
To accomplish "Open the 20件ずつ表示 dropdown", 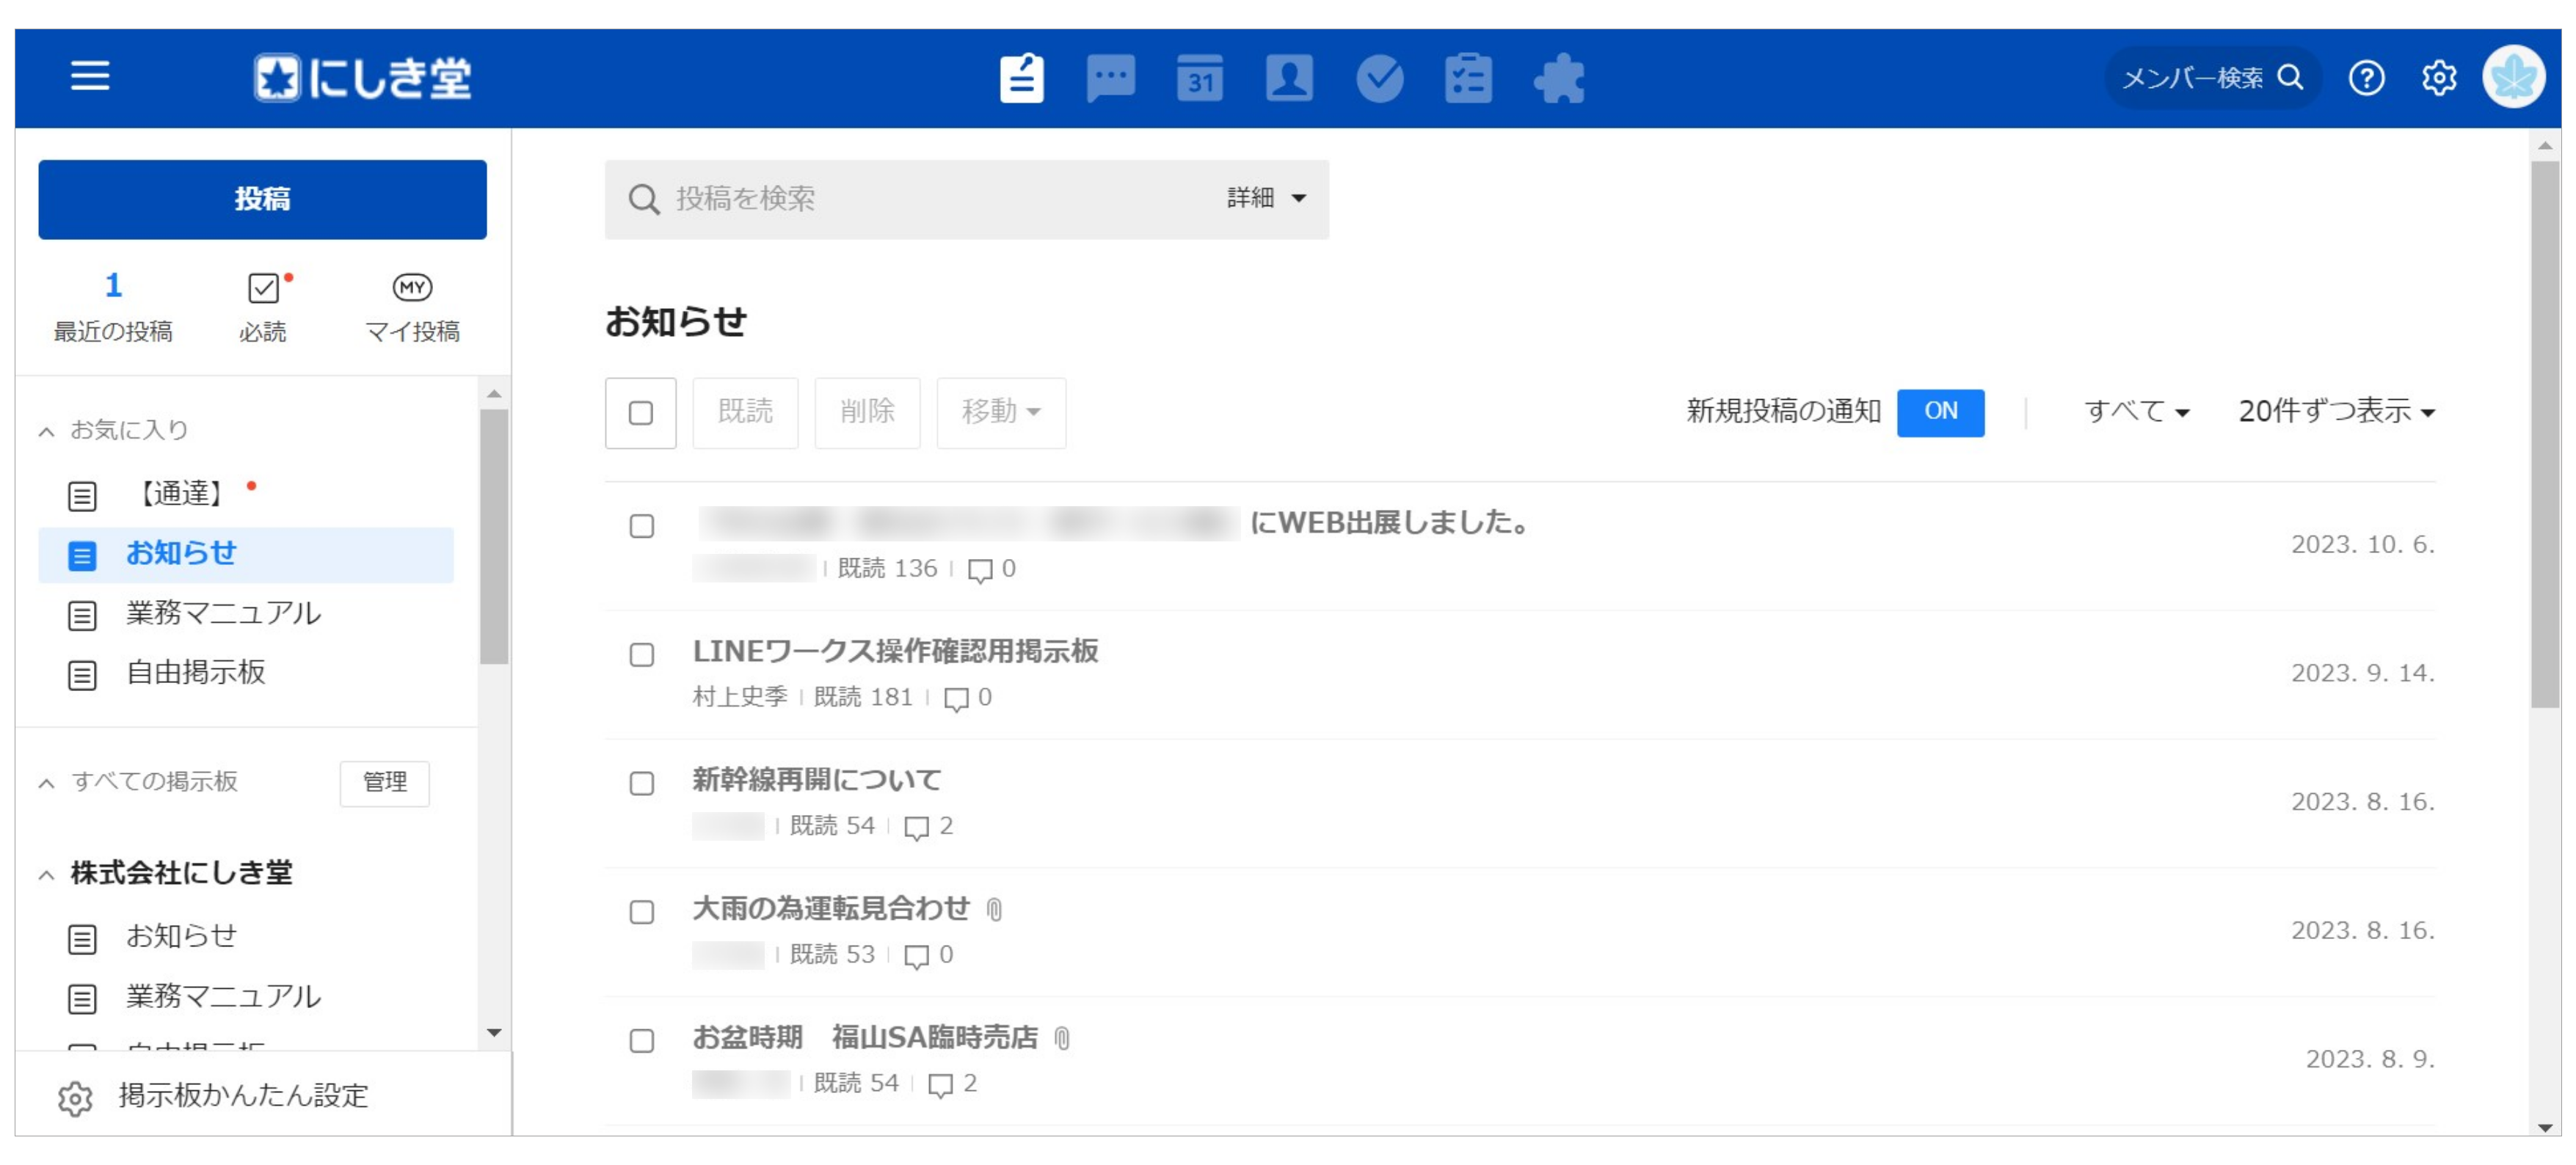I will click(2335, 411).
